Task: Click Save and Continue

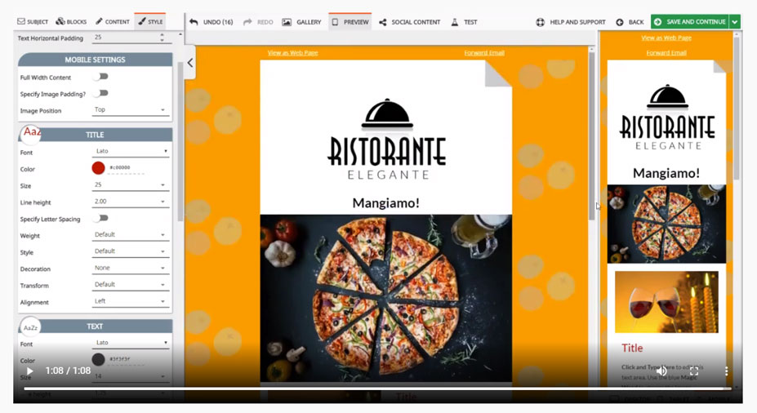Action: (689, 22)
